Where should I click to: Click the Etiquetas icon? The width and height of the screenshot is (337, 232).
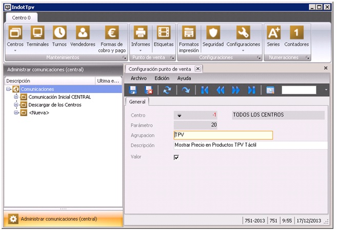164,34
